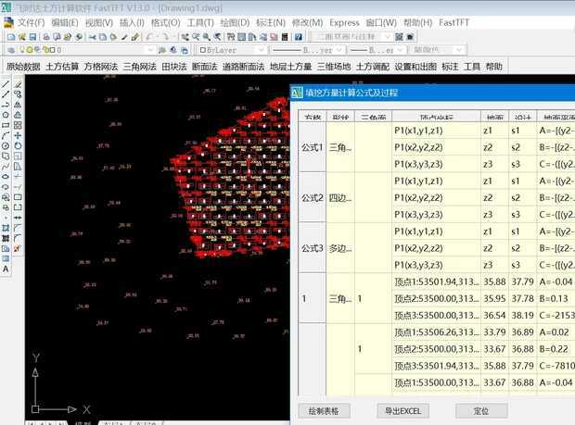Select the Mirror modify tool

tap(18, 105)
